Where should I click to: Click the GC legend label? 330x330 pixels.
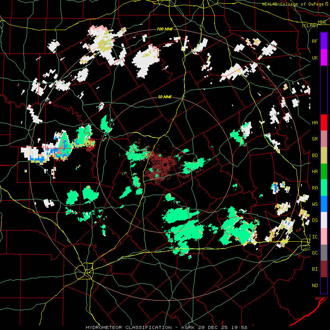tap(315, 253)
